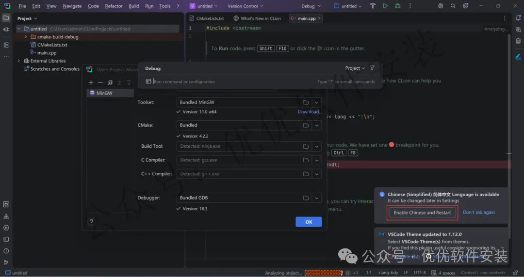
Task: Open the AI assistant swirl icon in title bar
Action: pos(441,6)
